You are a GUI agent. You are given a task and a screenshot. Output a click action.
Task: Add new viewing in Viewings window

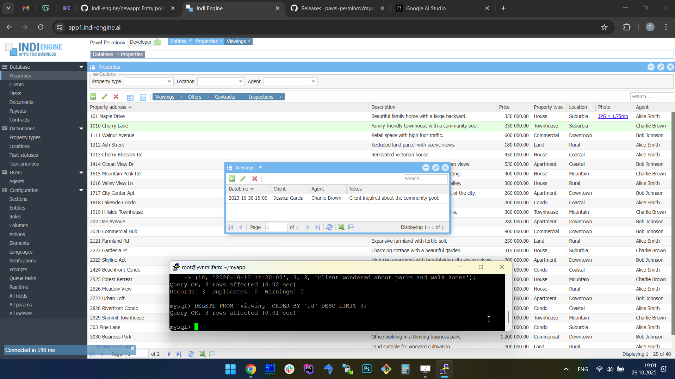coord(232,179)
